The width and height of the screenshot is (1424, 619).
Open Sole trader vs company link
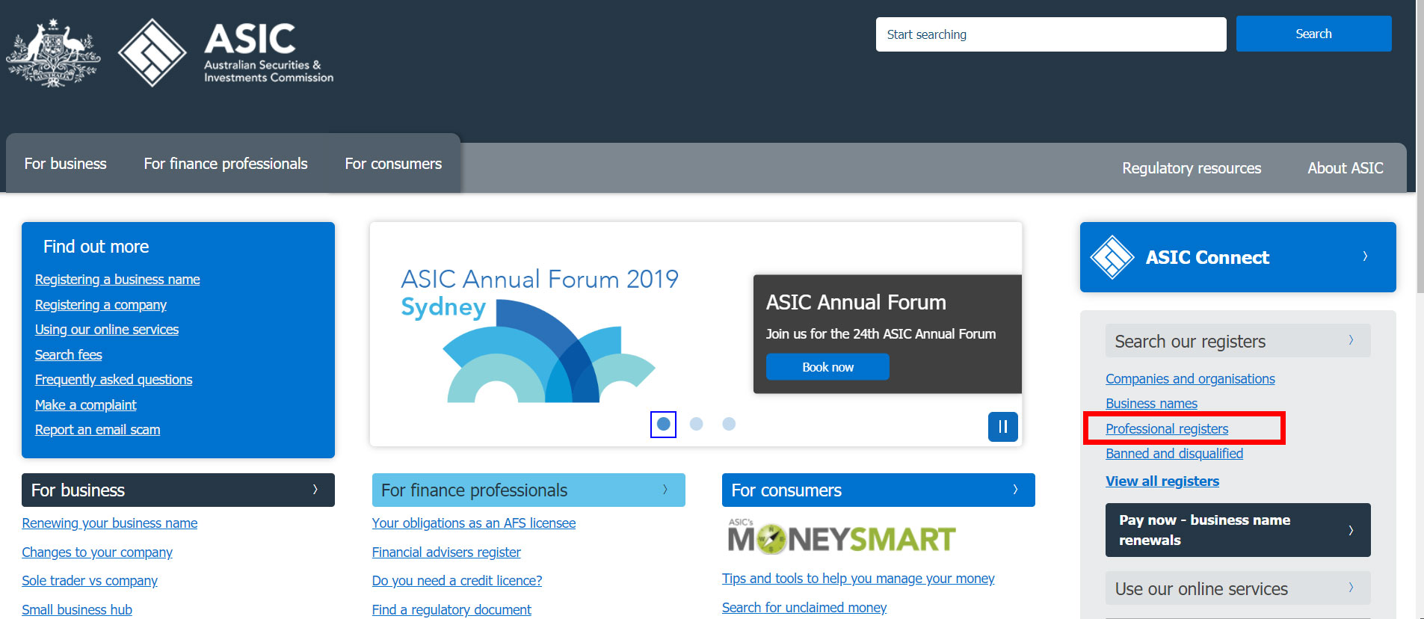90,581
